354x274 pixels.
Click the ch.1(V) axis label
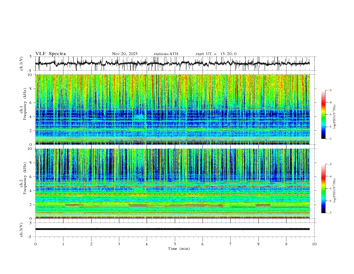point(21,64)
